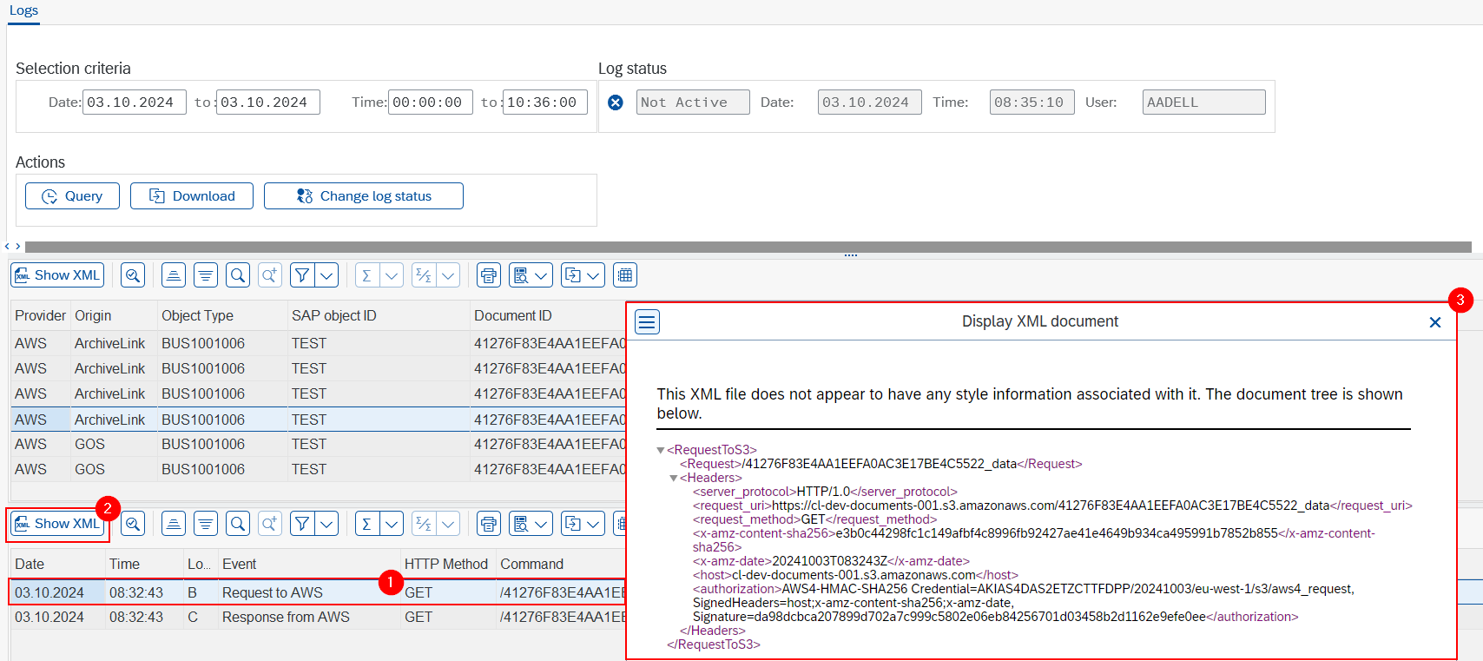Screen dimensions: 1483x661
Task: Click Subtotals in the log events toolbar
Action: click(x=424, y=524)
